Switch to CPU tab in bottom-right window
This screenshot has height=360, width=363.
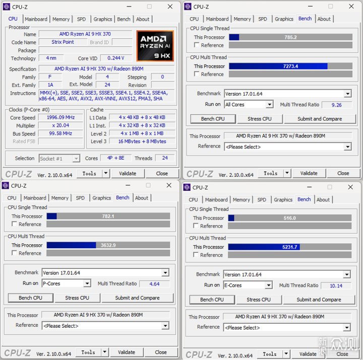point(193,199)
